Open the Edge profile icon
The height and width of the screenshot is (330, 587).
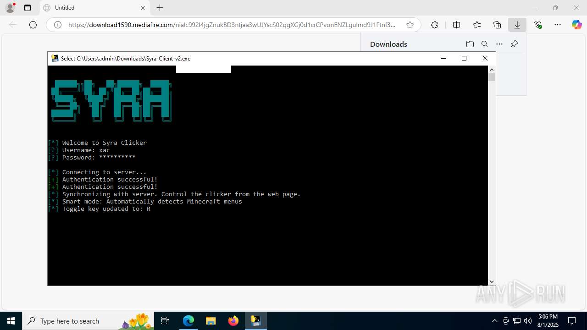point(10,8)
